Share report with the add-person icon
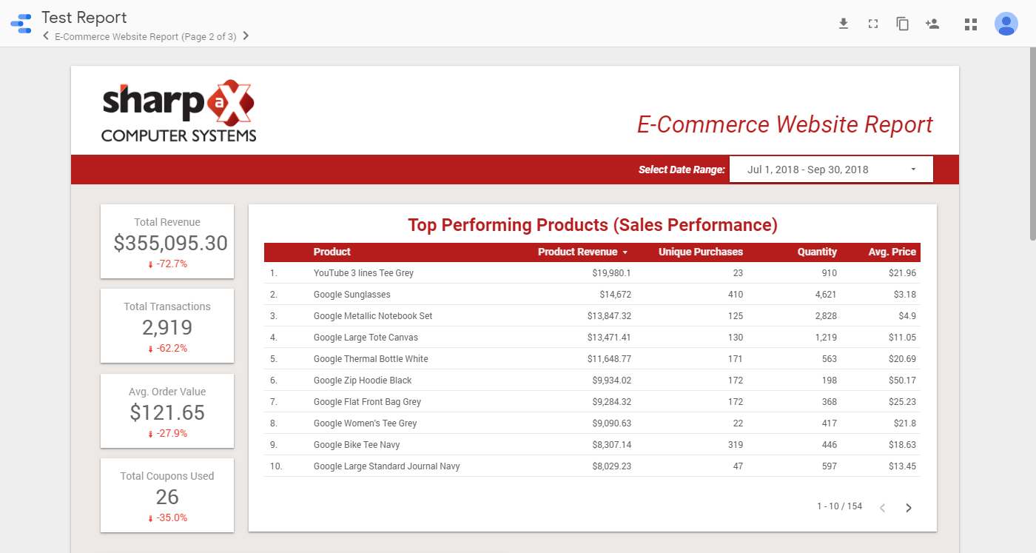The height and width of the screenshot is (553, 1036). [x=932, y=24]
